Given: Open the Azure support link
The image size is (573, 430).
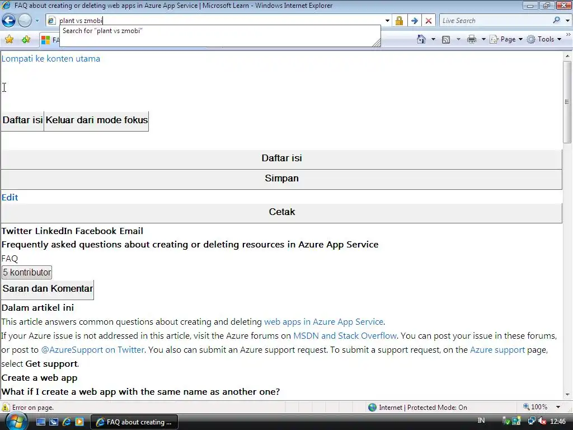Looking at the screenshot, I should tap(497, 350).
